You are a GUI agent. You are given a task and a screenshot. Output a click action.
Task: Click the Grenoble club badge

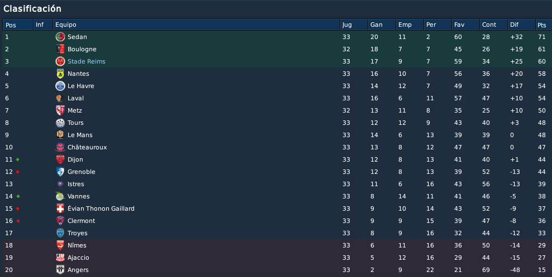click(60, 172)
